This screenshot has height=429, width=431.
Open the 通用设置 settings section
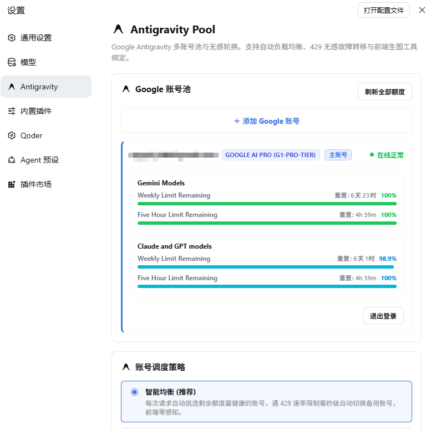(x=46, y=38)
